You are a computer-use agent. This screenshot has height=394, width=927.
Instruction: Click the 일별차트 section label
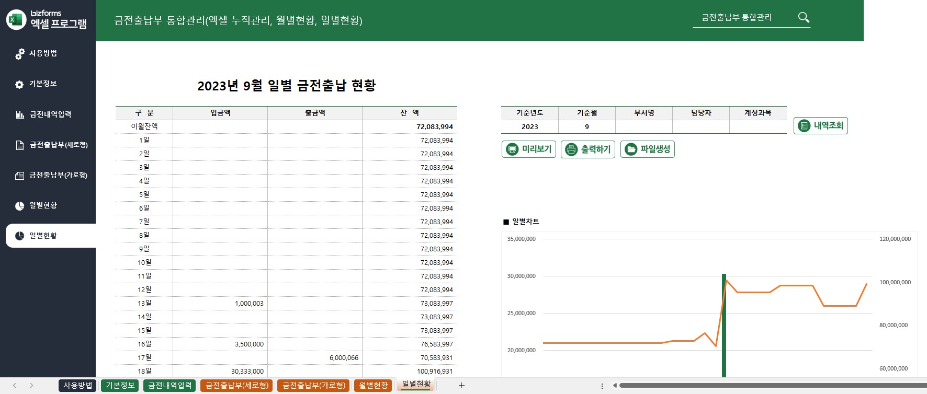point(521,222)
